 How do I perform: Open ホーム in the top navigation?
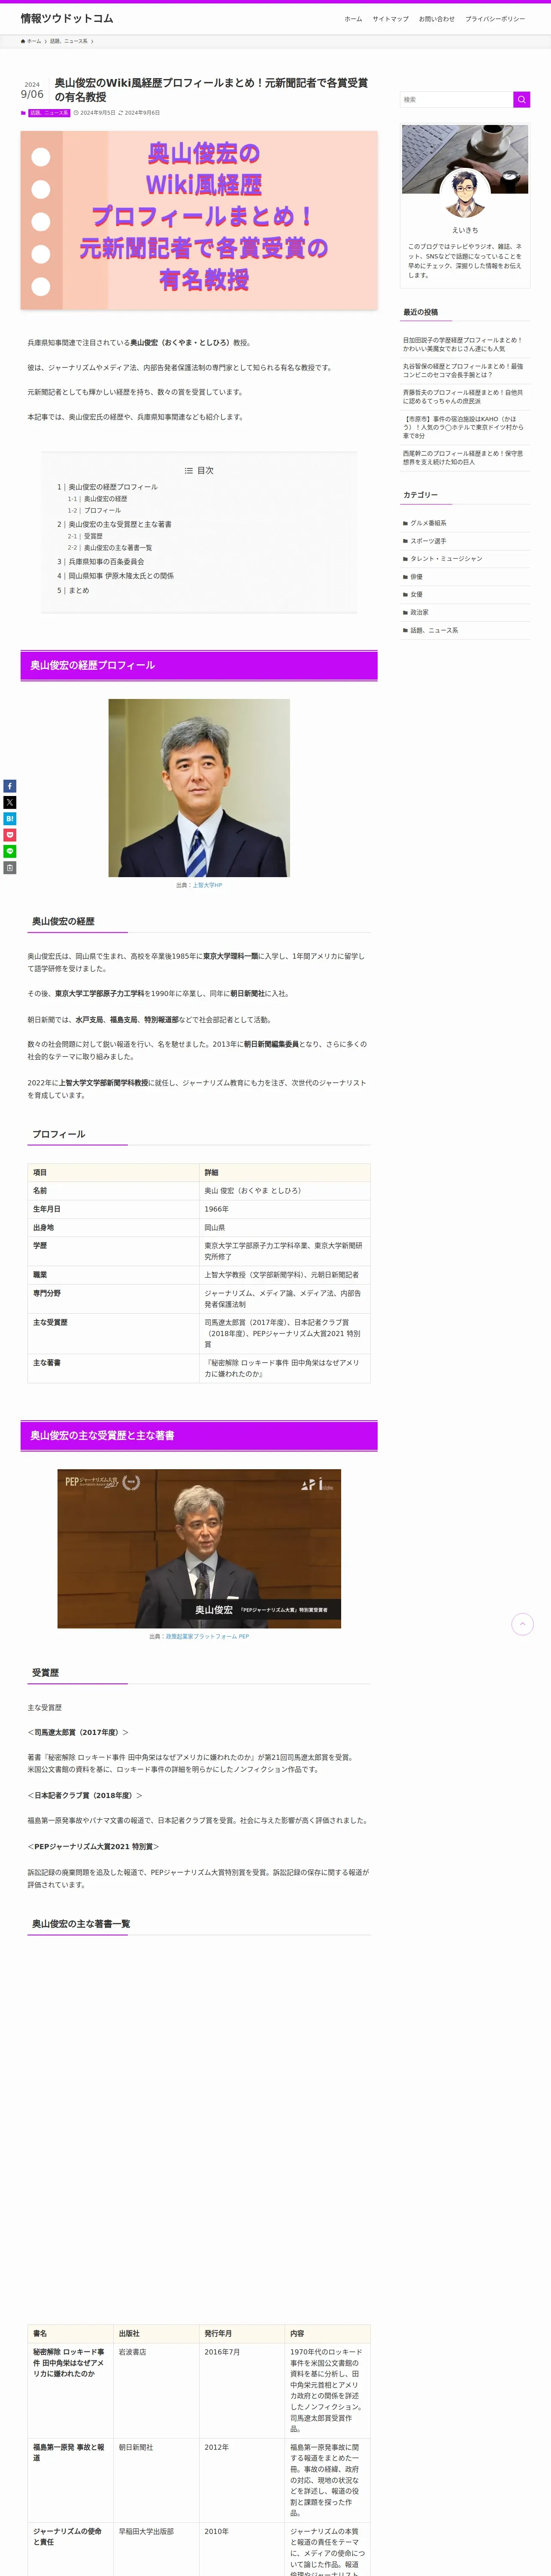(x=353, y=19)
